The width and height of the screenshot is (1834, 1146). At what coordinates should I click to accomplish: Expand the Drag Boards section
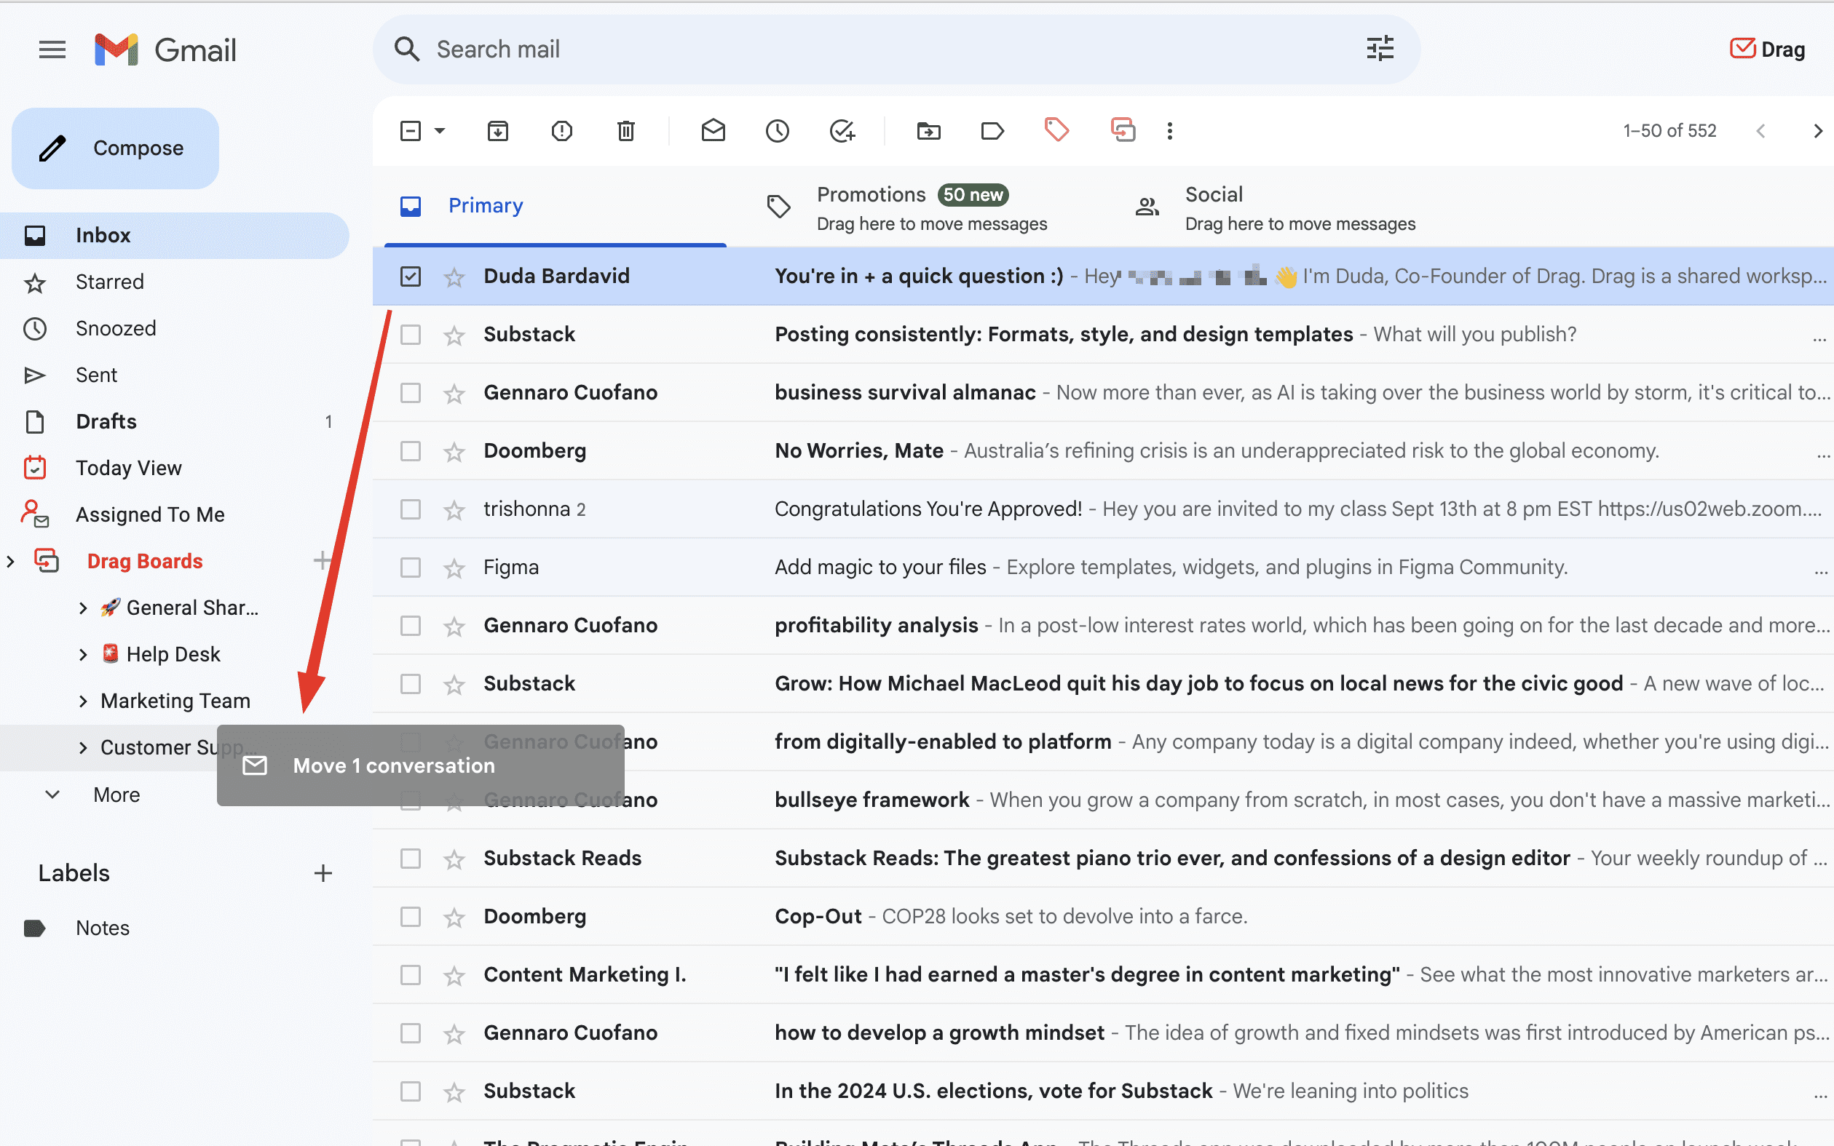pyautogui.click(x=10, y=562)
